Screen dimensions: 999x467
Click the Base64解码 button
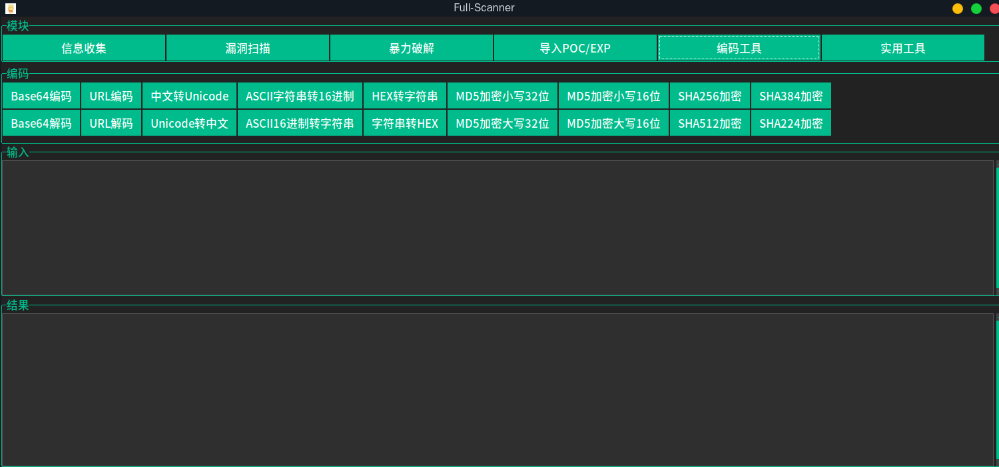tap(41, 123)
